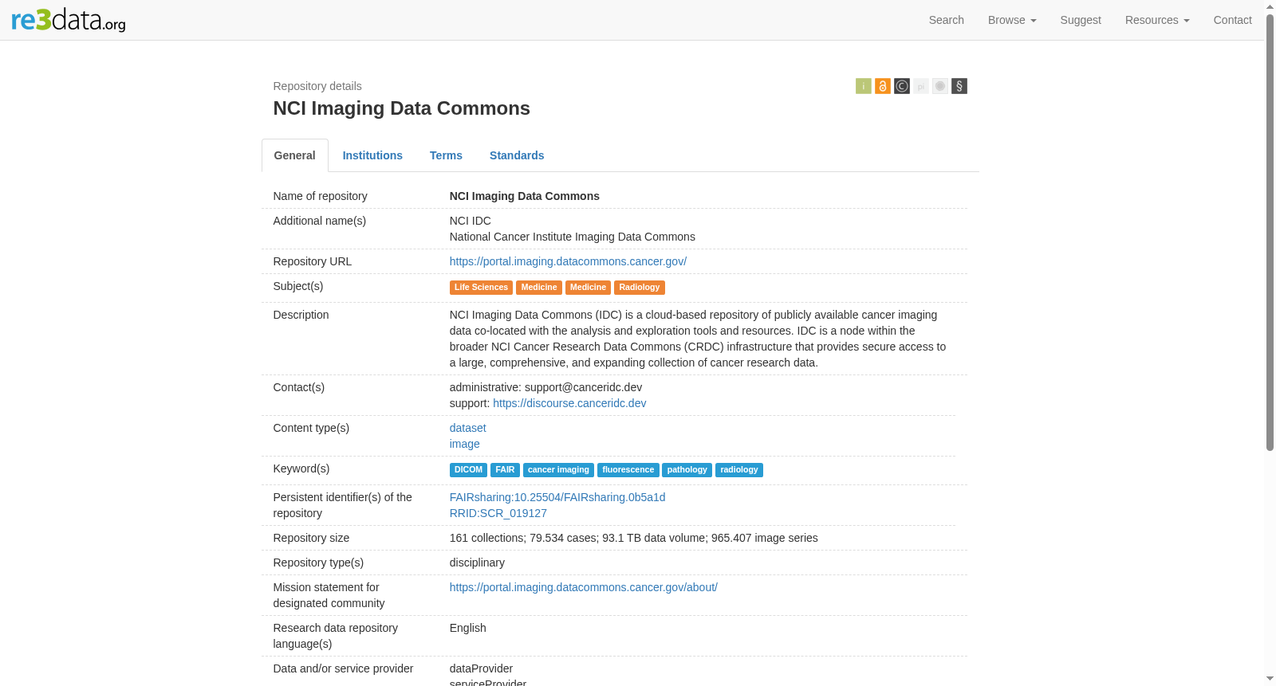1276x686 pixels.
Task: Click the 'Description' row label
Action: coord(301,315)
